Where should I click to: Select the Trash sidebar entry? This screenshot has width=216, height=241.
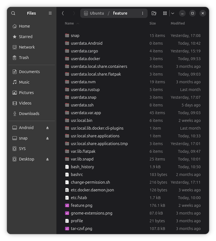[x=24, y=58]
